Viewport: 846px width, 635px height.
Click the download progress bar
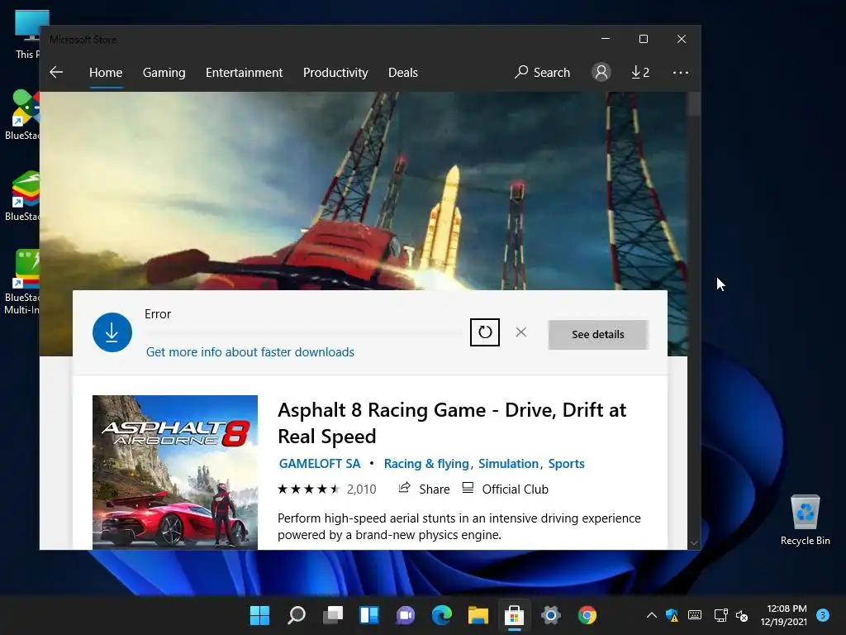pyautogui.click(x=303, y=332)
